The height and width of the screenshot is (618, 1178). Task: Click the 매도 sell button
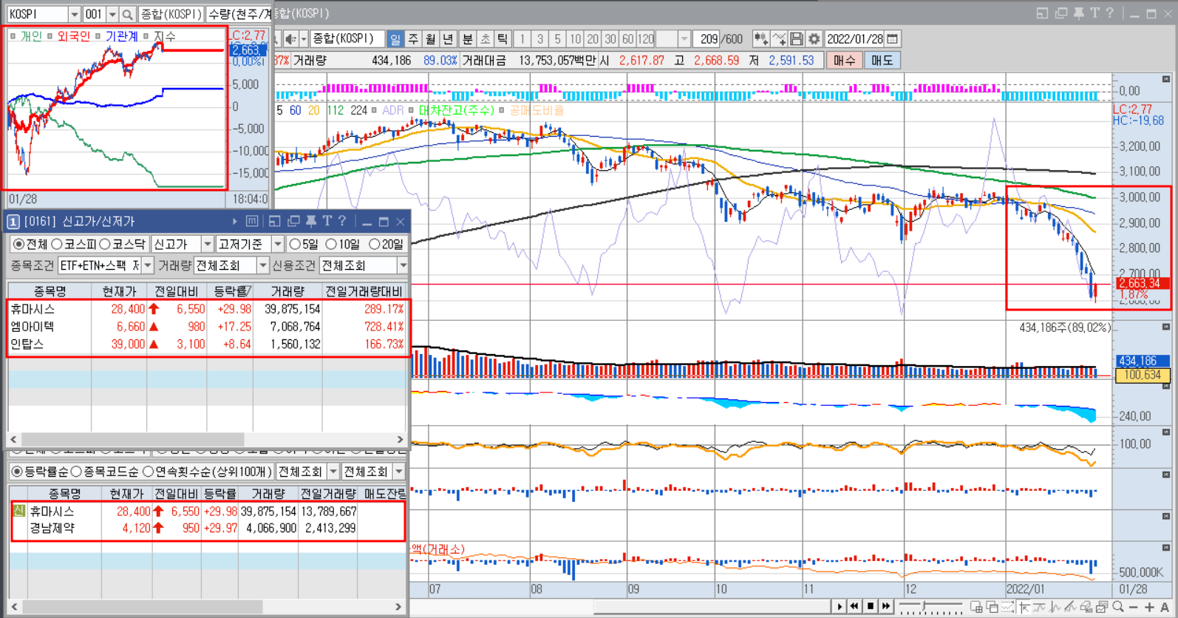pyautogui.click(x=882, y=61)
